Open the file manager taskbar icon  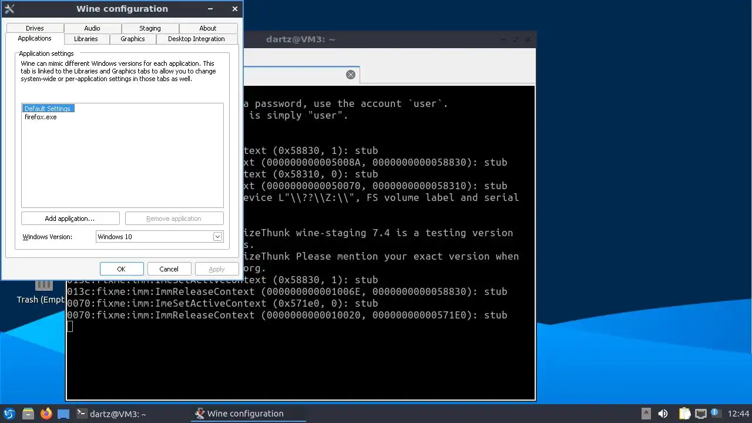point(28,414)
